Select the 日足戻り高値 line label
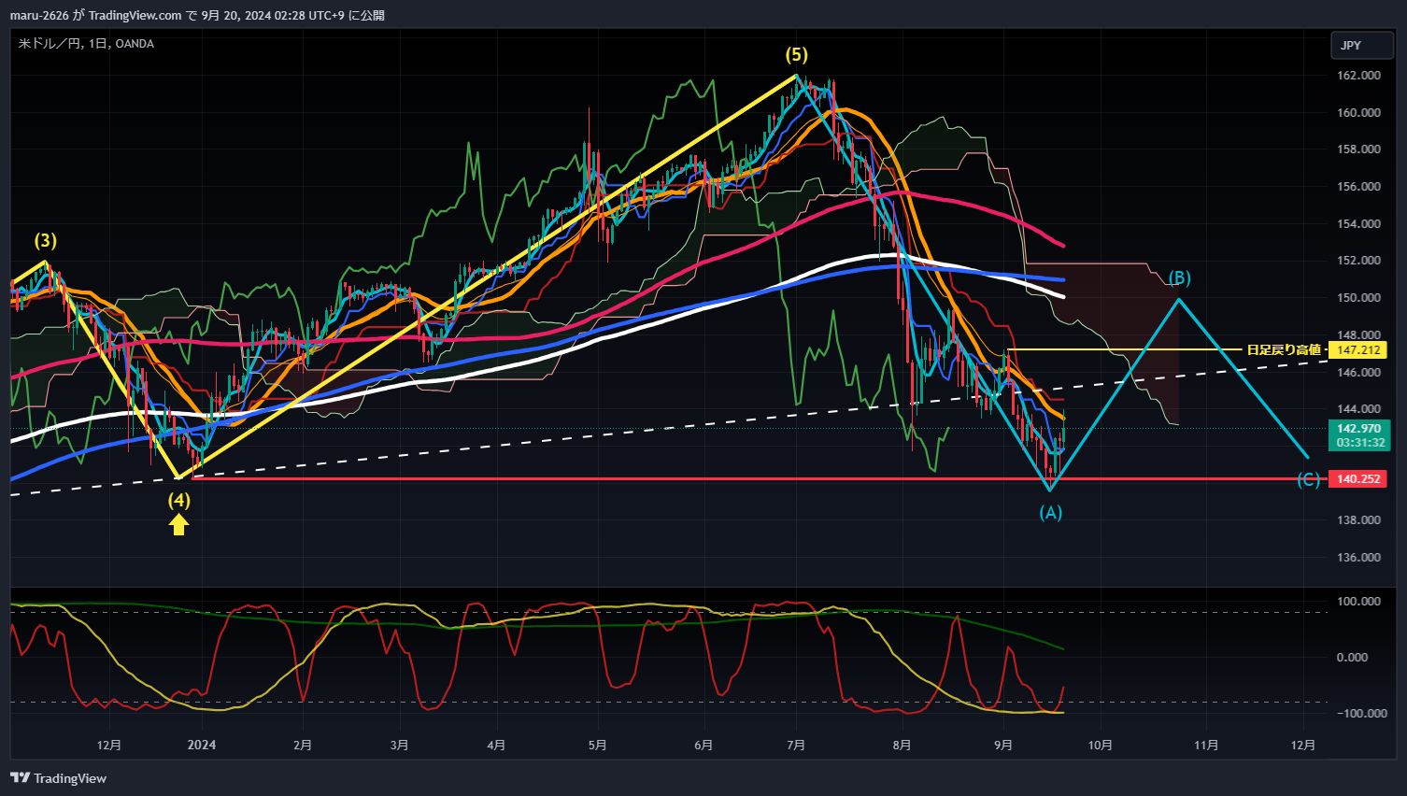 coord(1284,349)
